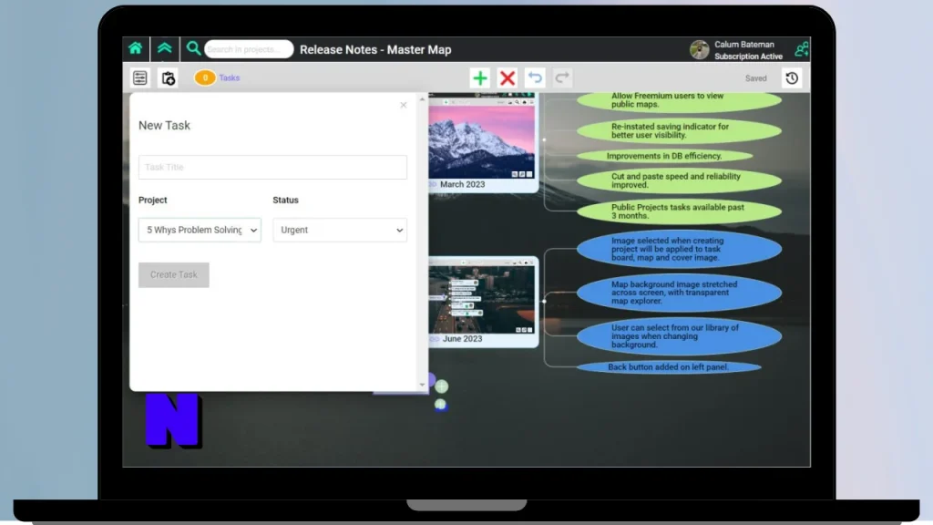Click the dialog scrollbar up arrow
This screenshot has height=525, width=933.
423,99
